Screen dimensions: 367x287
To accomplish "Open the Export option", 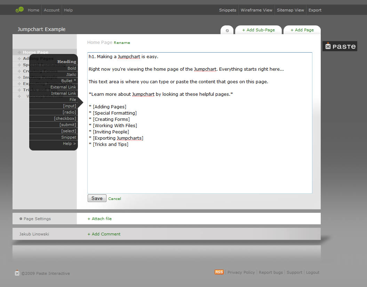I will point(315,10).
